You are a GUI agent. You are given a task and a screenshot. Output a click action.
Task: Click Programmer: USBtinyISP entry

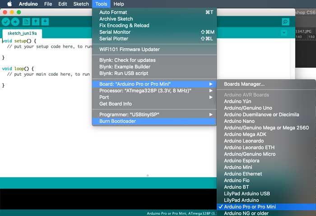tap(154, 115)
